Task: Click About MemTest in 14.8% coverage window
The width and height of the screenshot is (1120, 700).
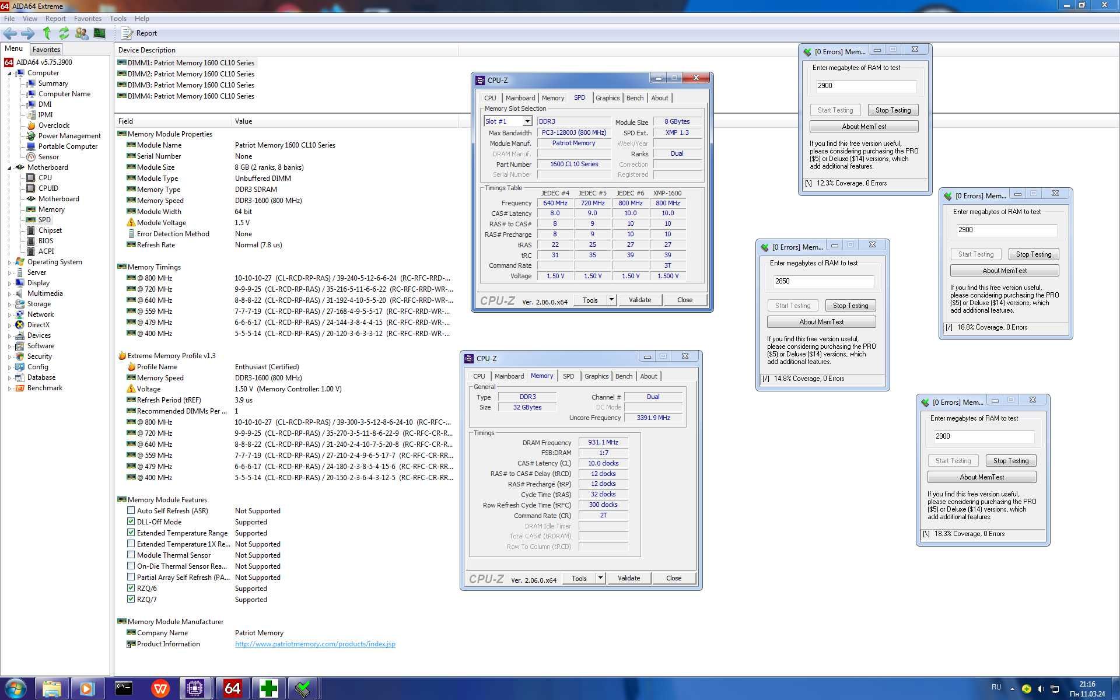Action: click(x=821, y=322)
